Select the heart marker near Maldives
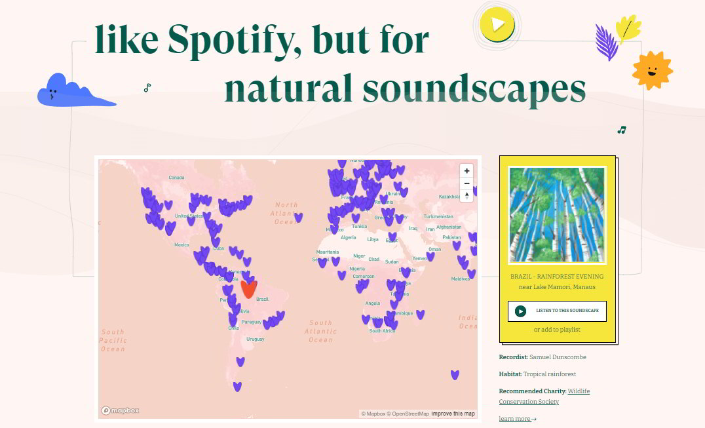This screenshot has height=428, width=705. point(471,274)
